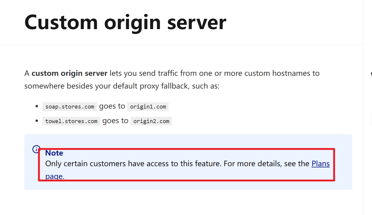The image size is (372, 215).
Task: Click the info icon beside Note
Action: pyautogui.click(x=36, y=149)
